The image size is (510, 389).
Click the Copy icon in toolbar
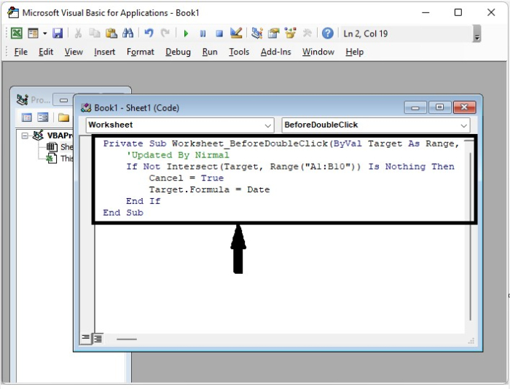[x=94, y=34]
